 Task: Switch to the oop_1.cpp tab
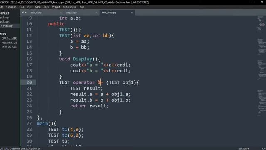click(36, 12)
